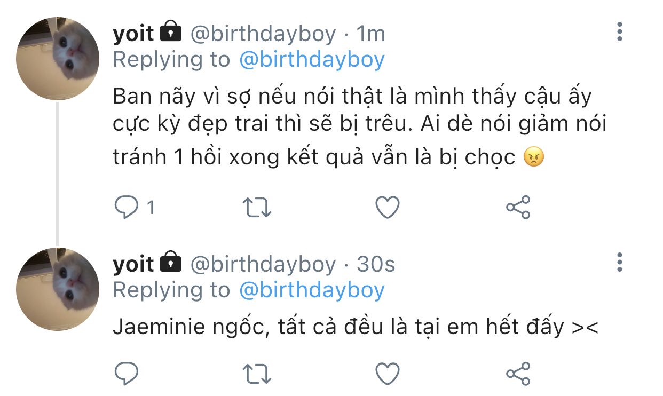Image resolution: width=663 pixels, height=396 pixels.
Task: Open more options menu on 1m tweet
Action: (620, 32)
